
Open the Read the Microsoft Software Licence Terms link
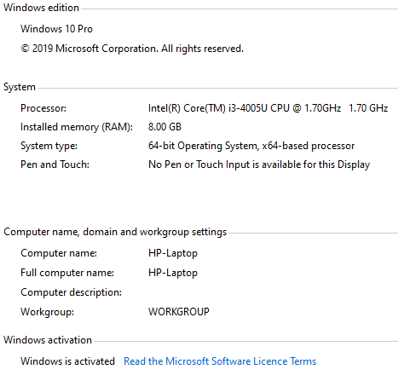[x=220, y=361]
